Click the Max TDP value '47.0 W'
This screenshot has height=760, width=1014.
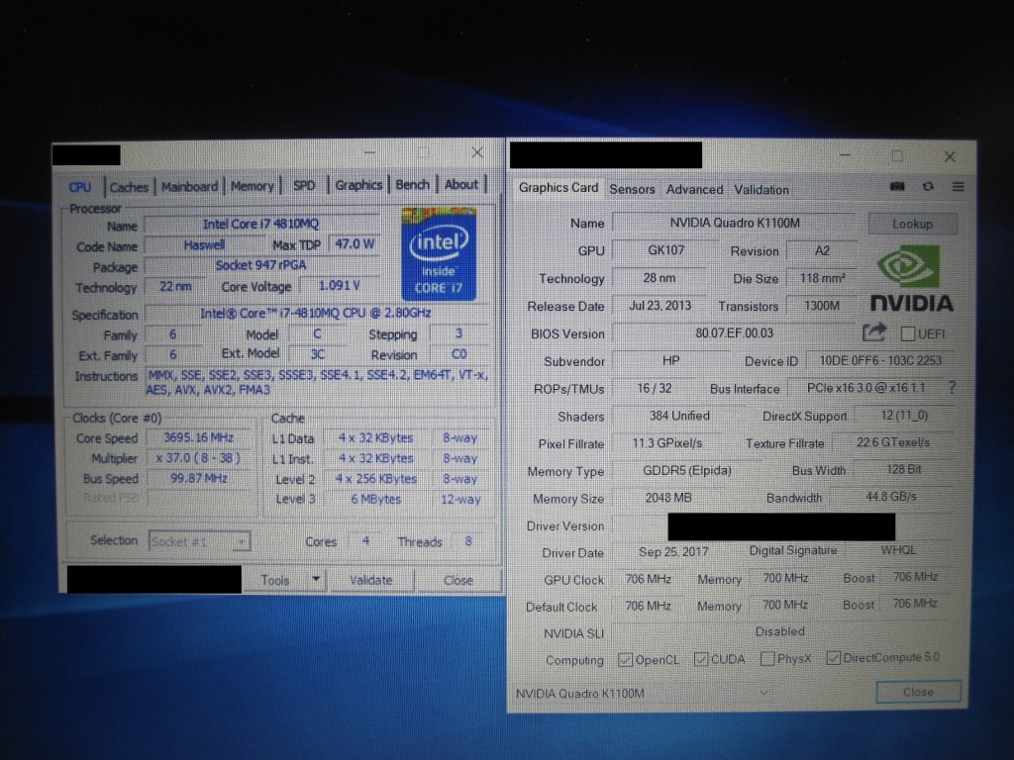pyautogui.click(x=355, y=243)
